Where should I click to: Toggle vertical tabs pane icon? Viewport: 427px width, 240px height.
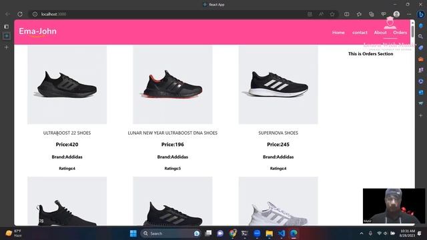7,27
